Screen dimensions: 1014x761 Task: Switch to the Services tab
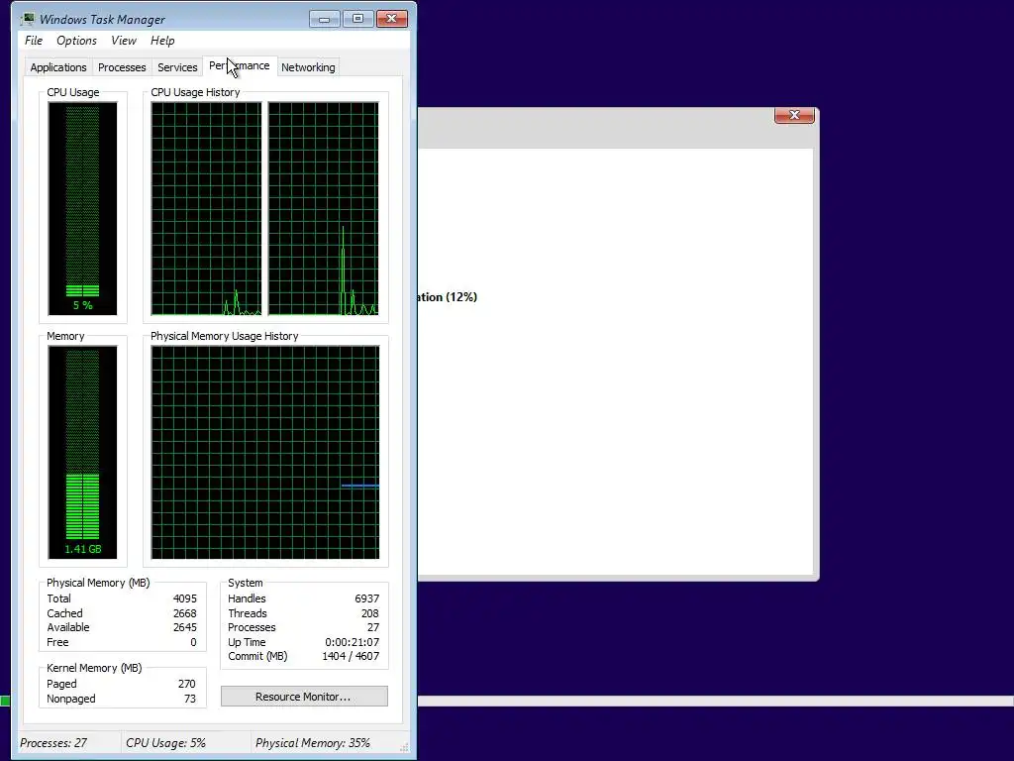pyautogui.click(x=177, y=67)
